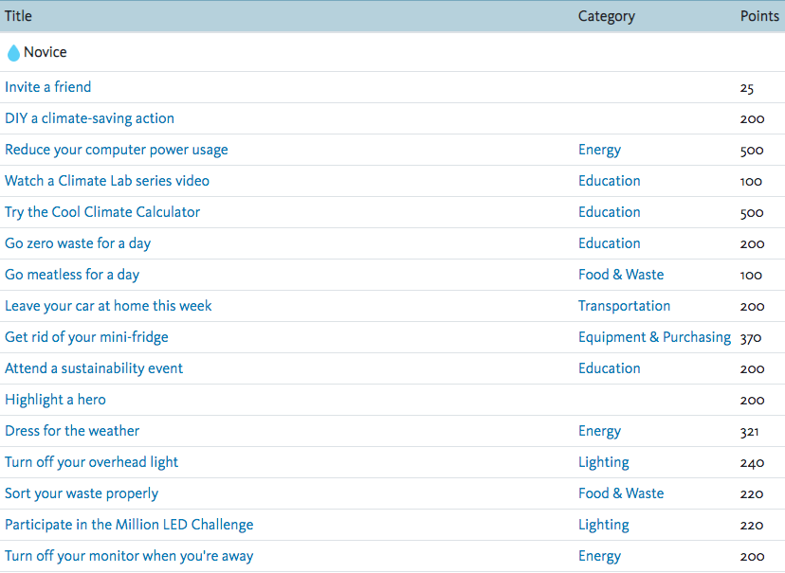Click Food & Waste category in sort waste row
This screenshot has width=785, height=573.
click(621, 493)
